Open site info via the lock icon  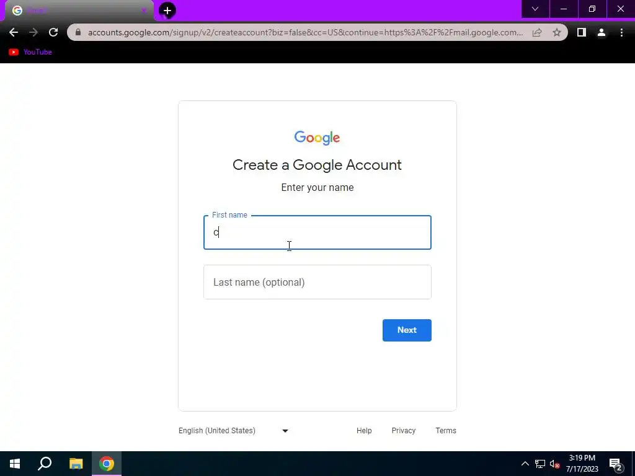click(x=78, y=32)
